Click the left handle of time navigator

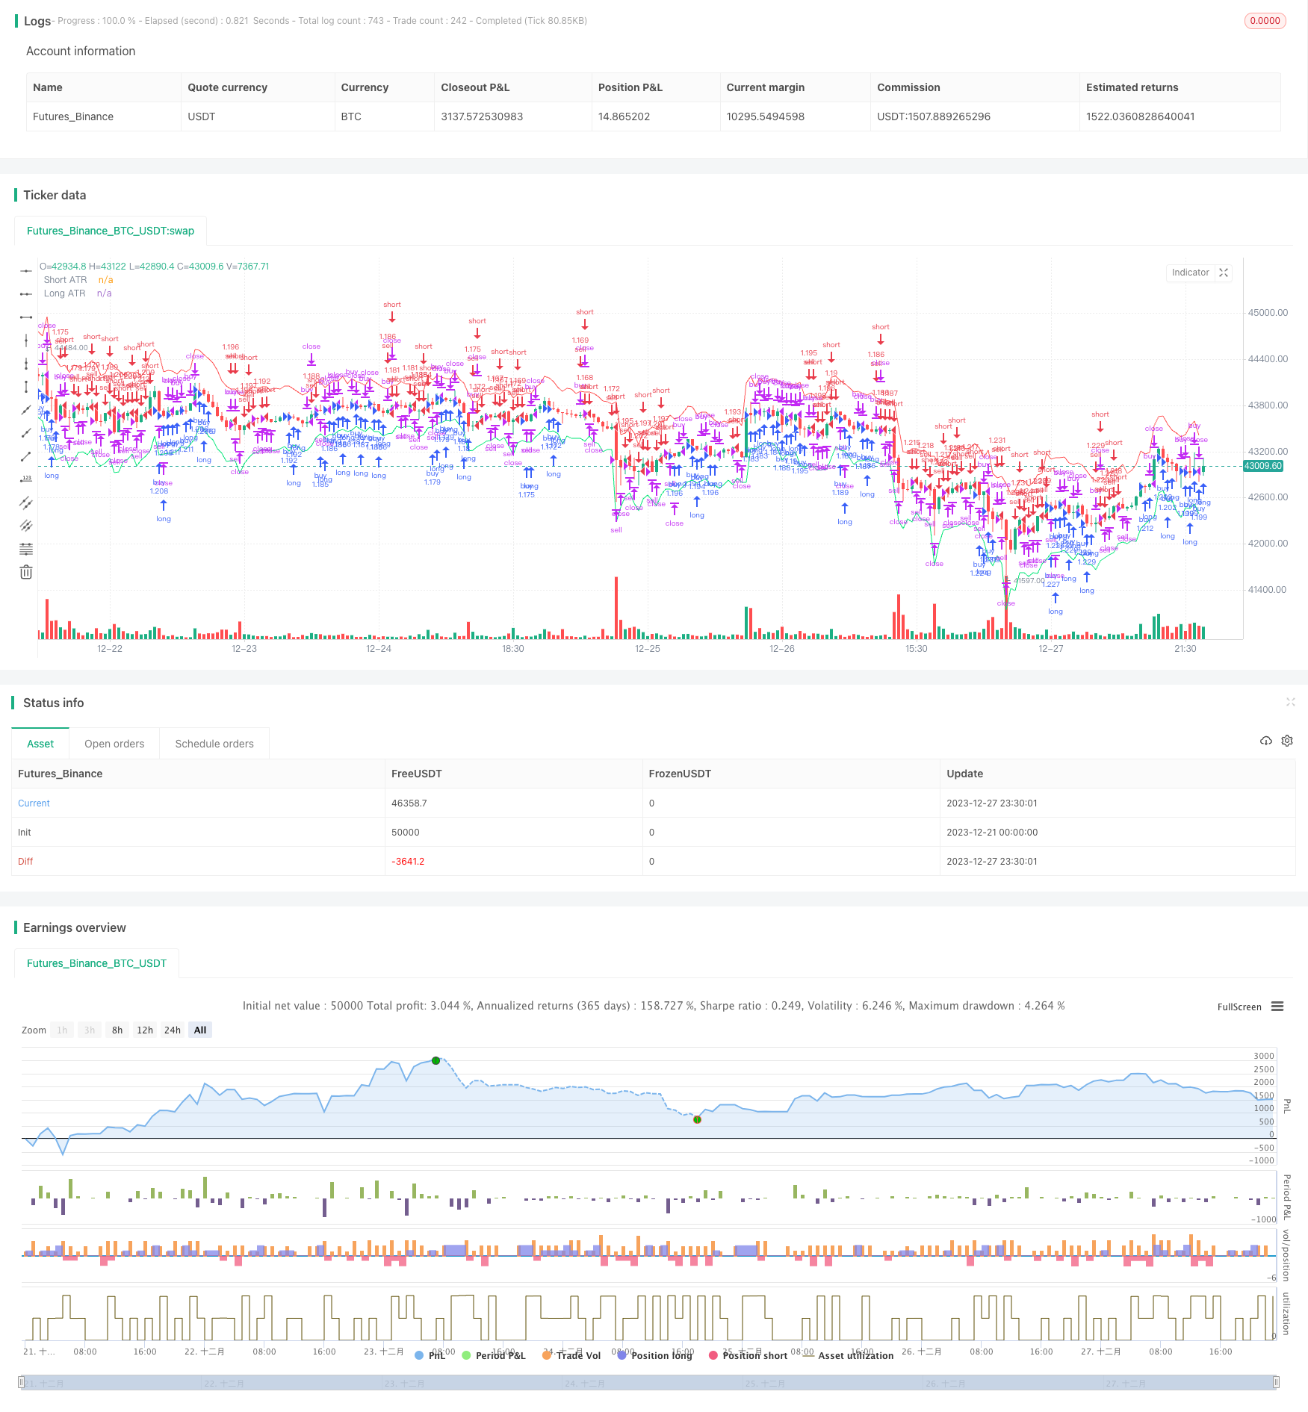point(22,1382)
